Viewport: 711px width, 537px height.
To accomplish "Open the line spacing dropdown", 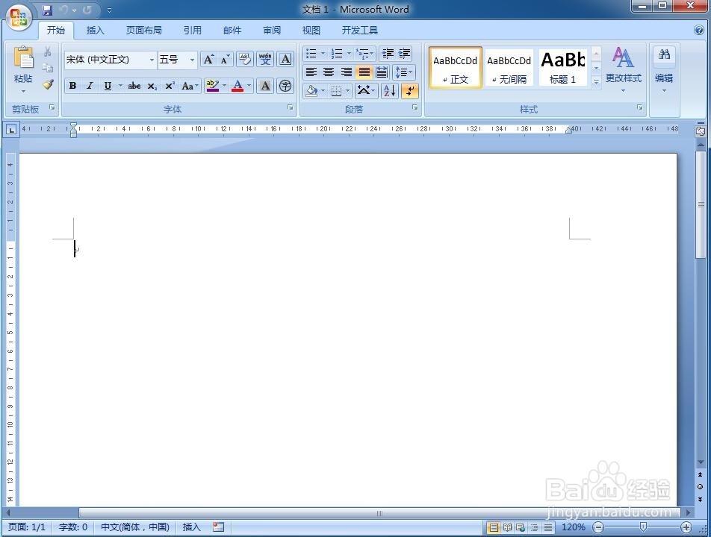I will tap(403, 72).
